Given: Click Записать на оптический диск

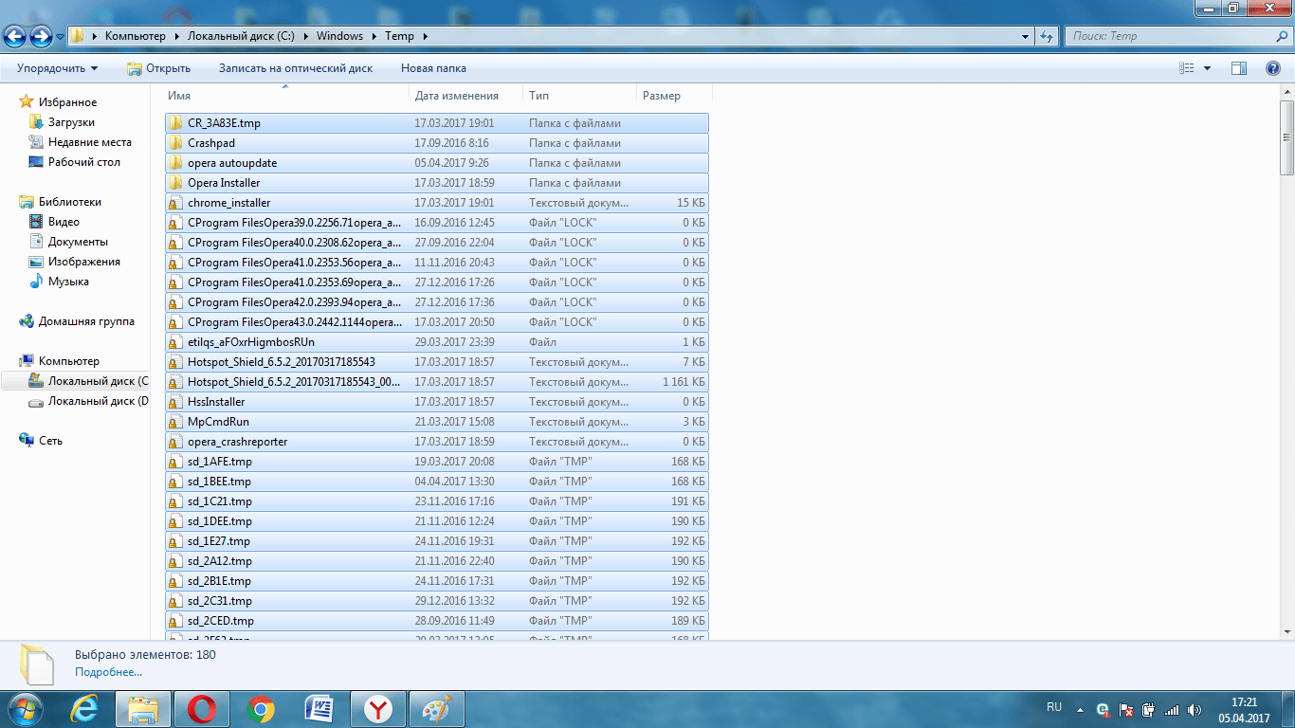Looking at the screenshot, I should tap(296, 68).
